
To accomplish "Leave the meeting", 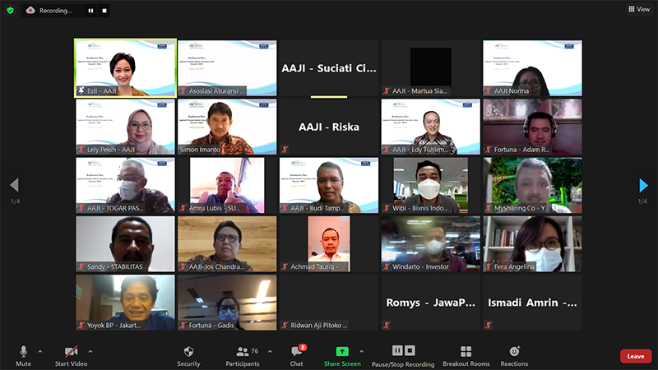I will click(636, 356).
